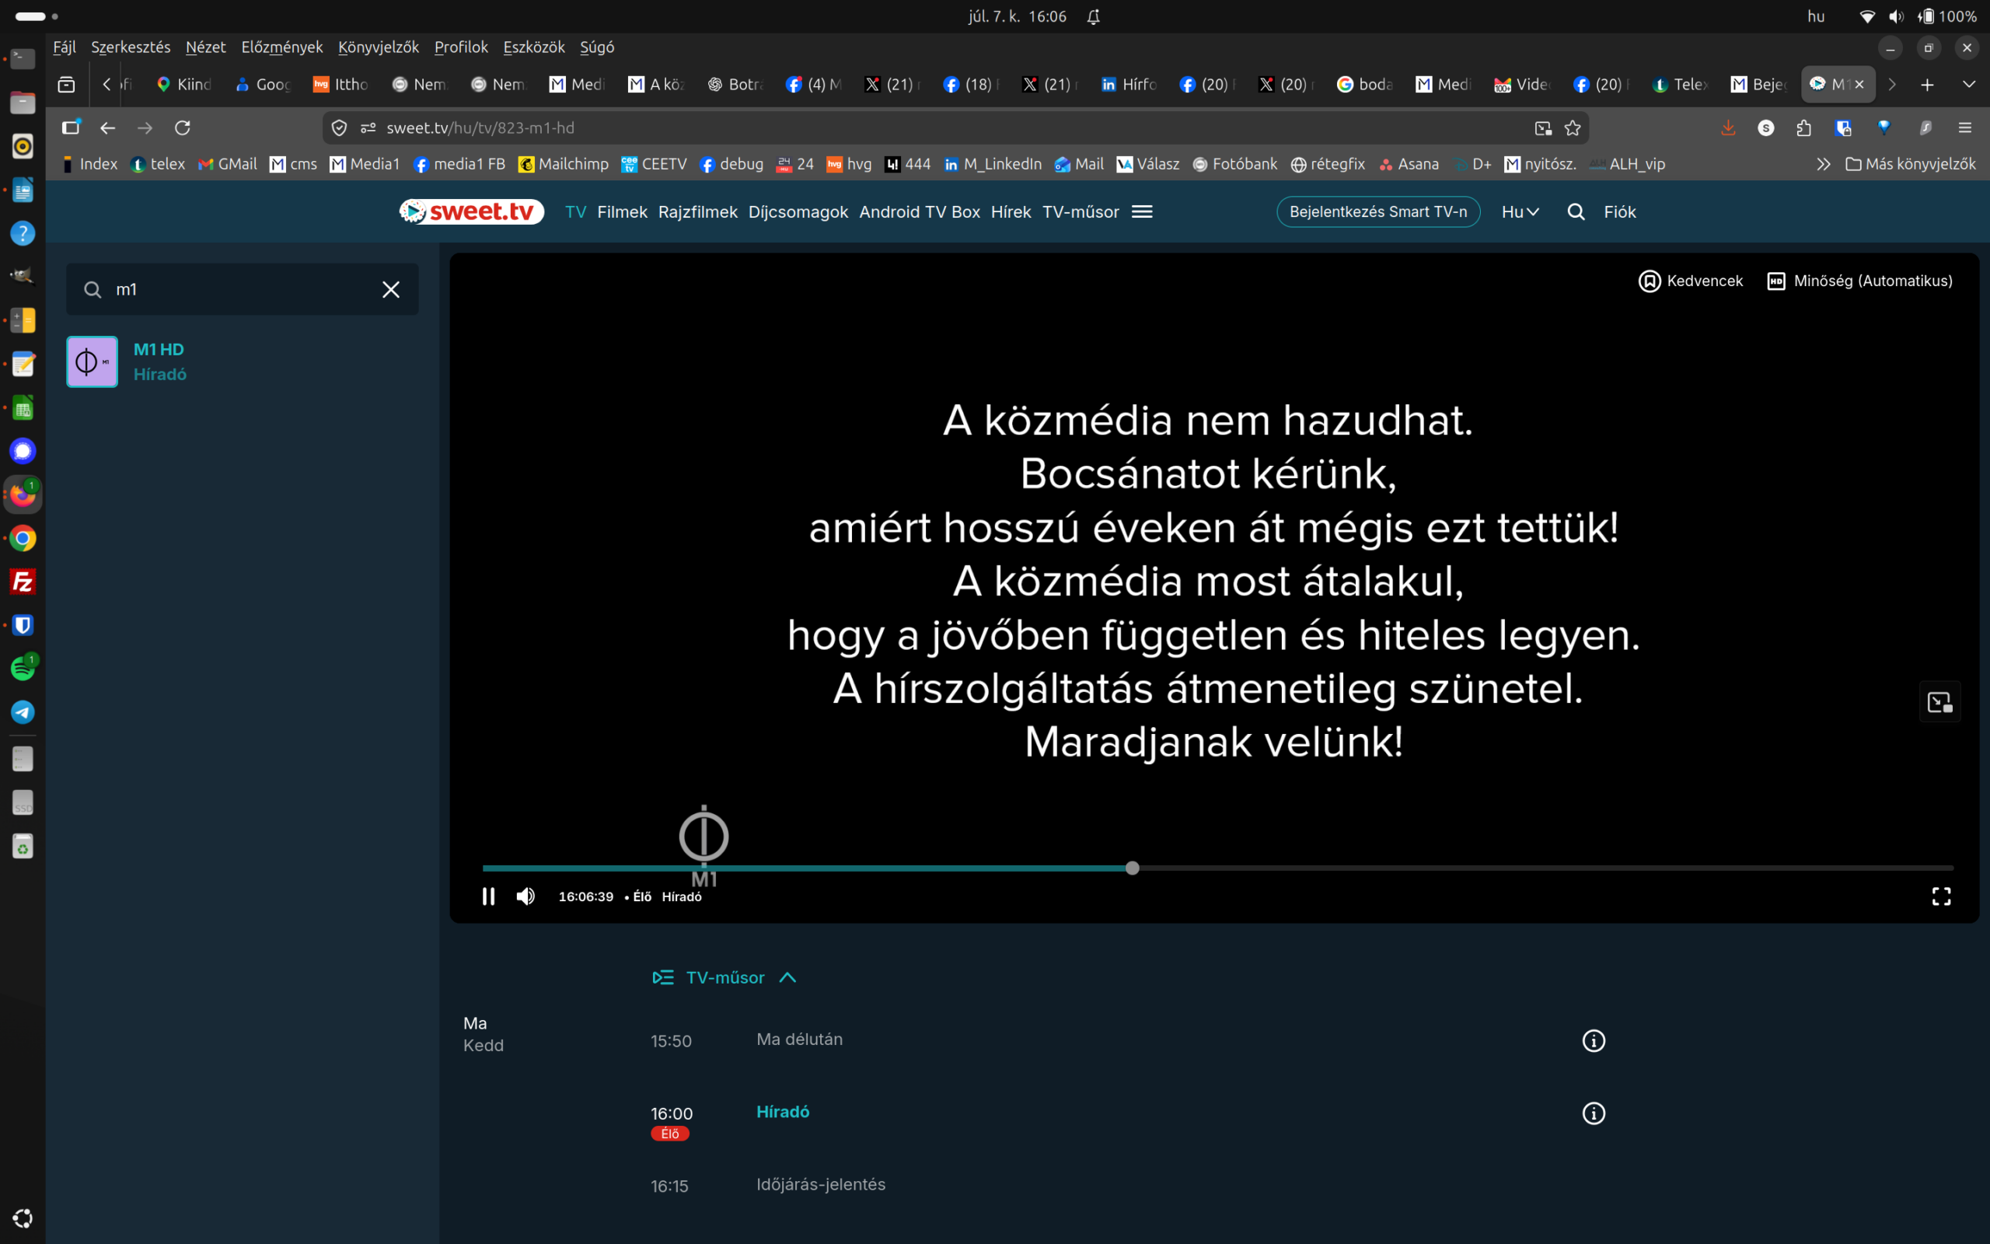The image size is (1990, 1244).
Task: Bookmark this page with star icon
Action: (1573, 128)
